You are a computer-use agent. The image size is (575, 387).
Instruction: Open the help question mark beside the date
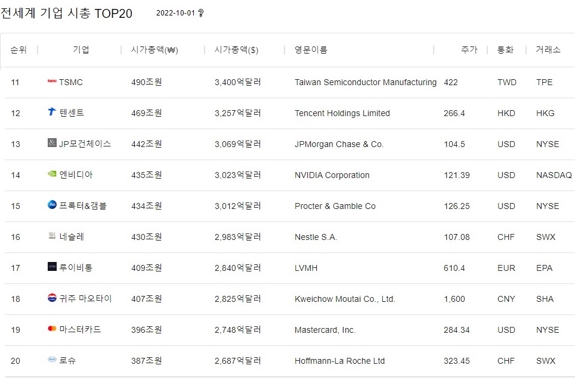click(x=200, y=13)
